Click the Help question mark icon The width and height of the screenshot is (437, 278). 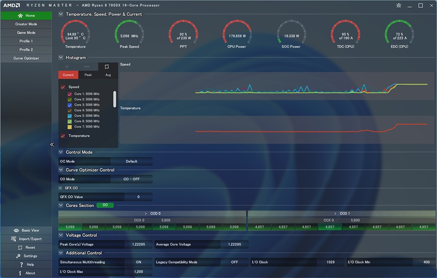[21, 265]
